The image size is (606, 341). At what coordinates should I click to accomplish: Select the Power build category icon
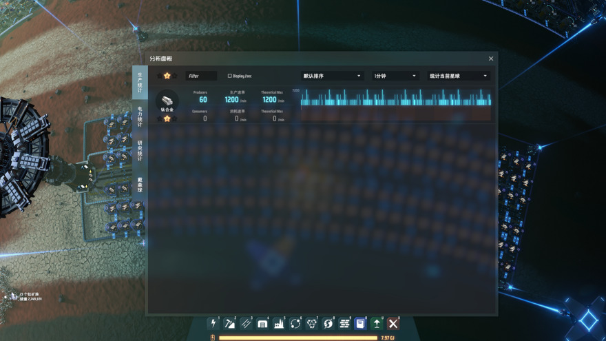(x=213, y=323)
